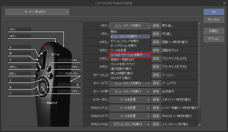Image resolution: width=228 pixels, height=132 pixels.
Task: Click the 初期化 button
Action: (214, 31)
